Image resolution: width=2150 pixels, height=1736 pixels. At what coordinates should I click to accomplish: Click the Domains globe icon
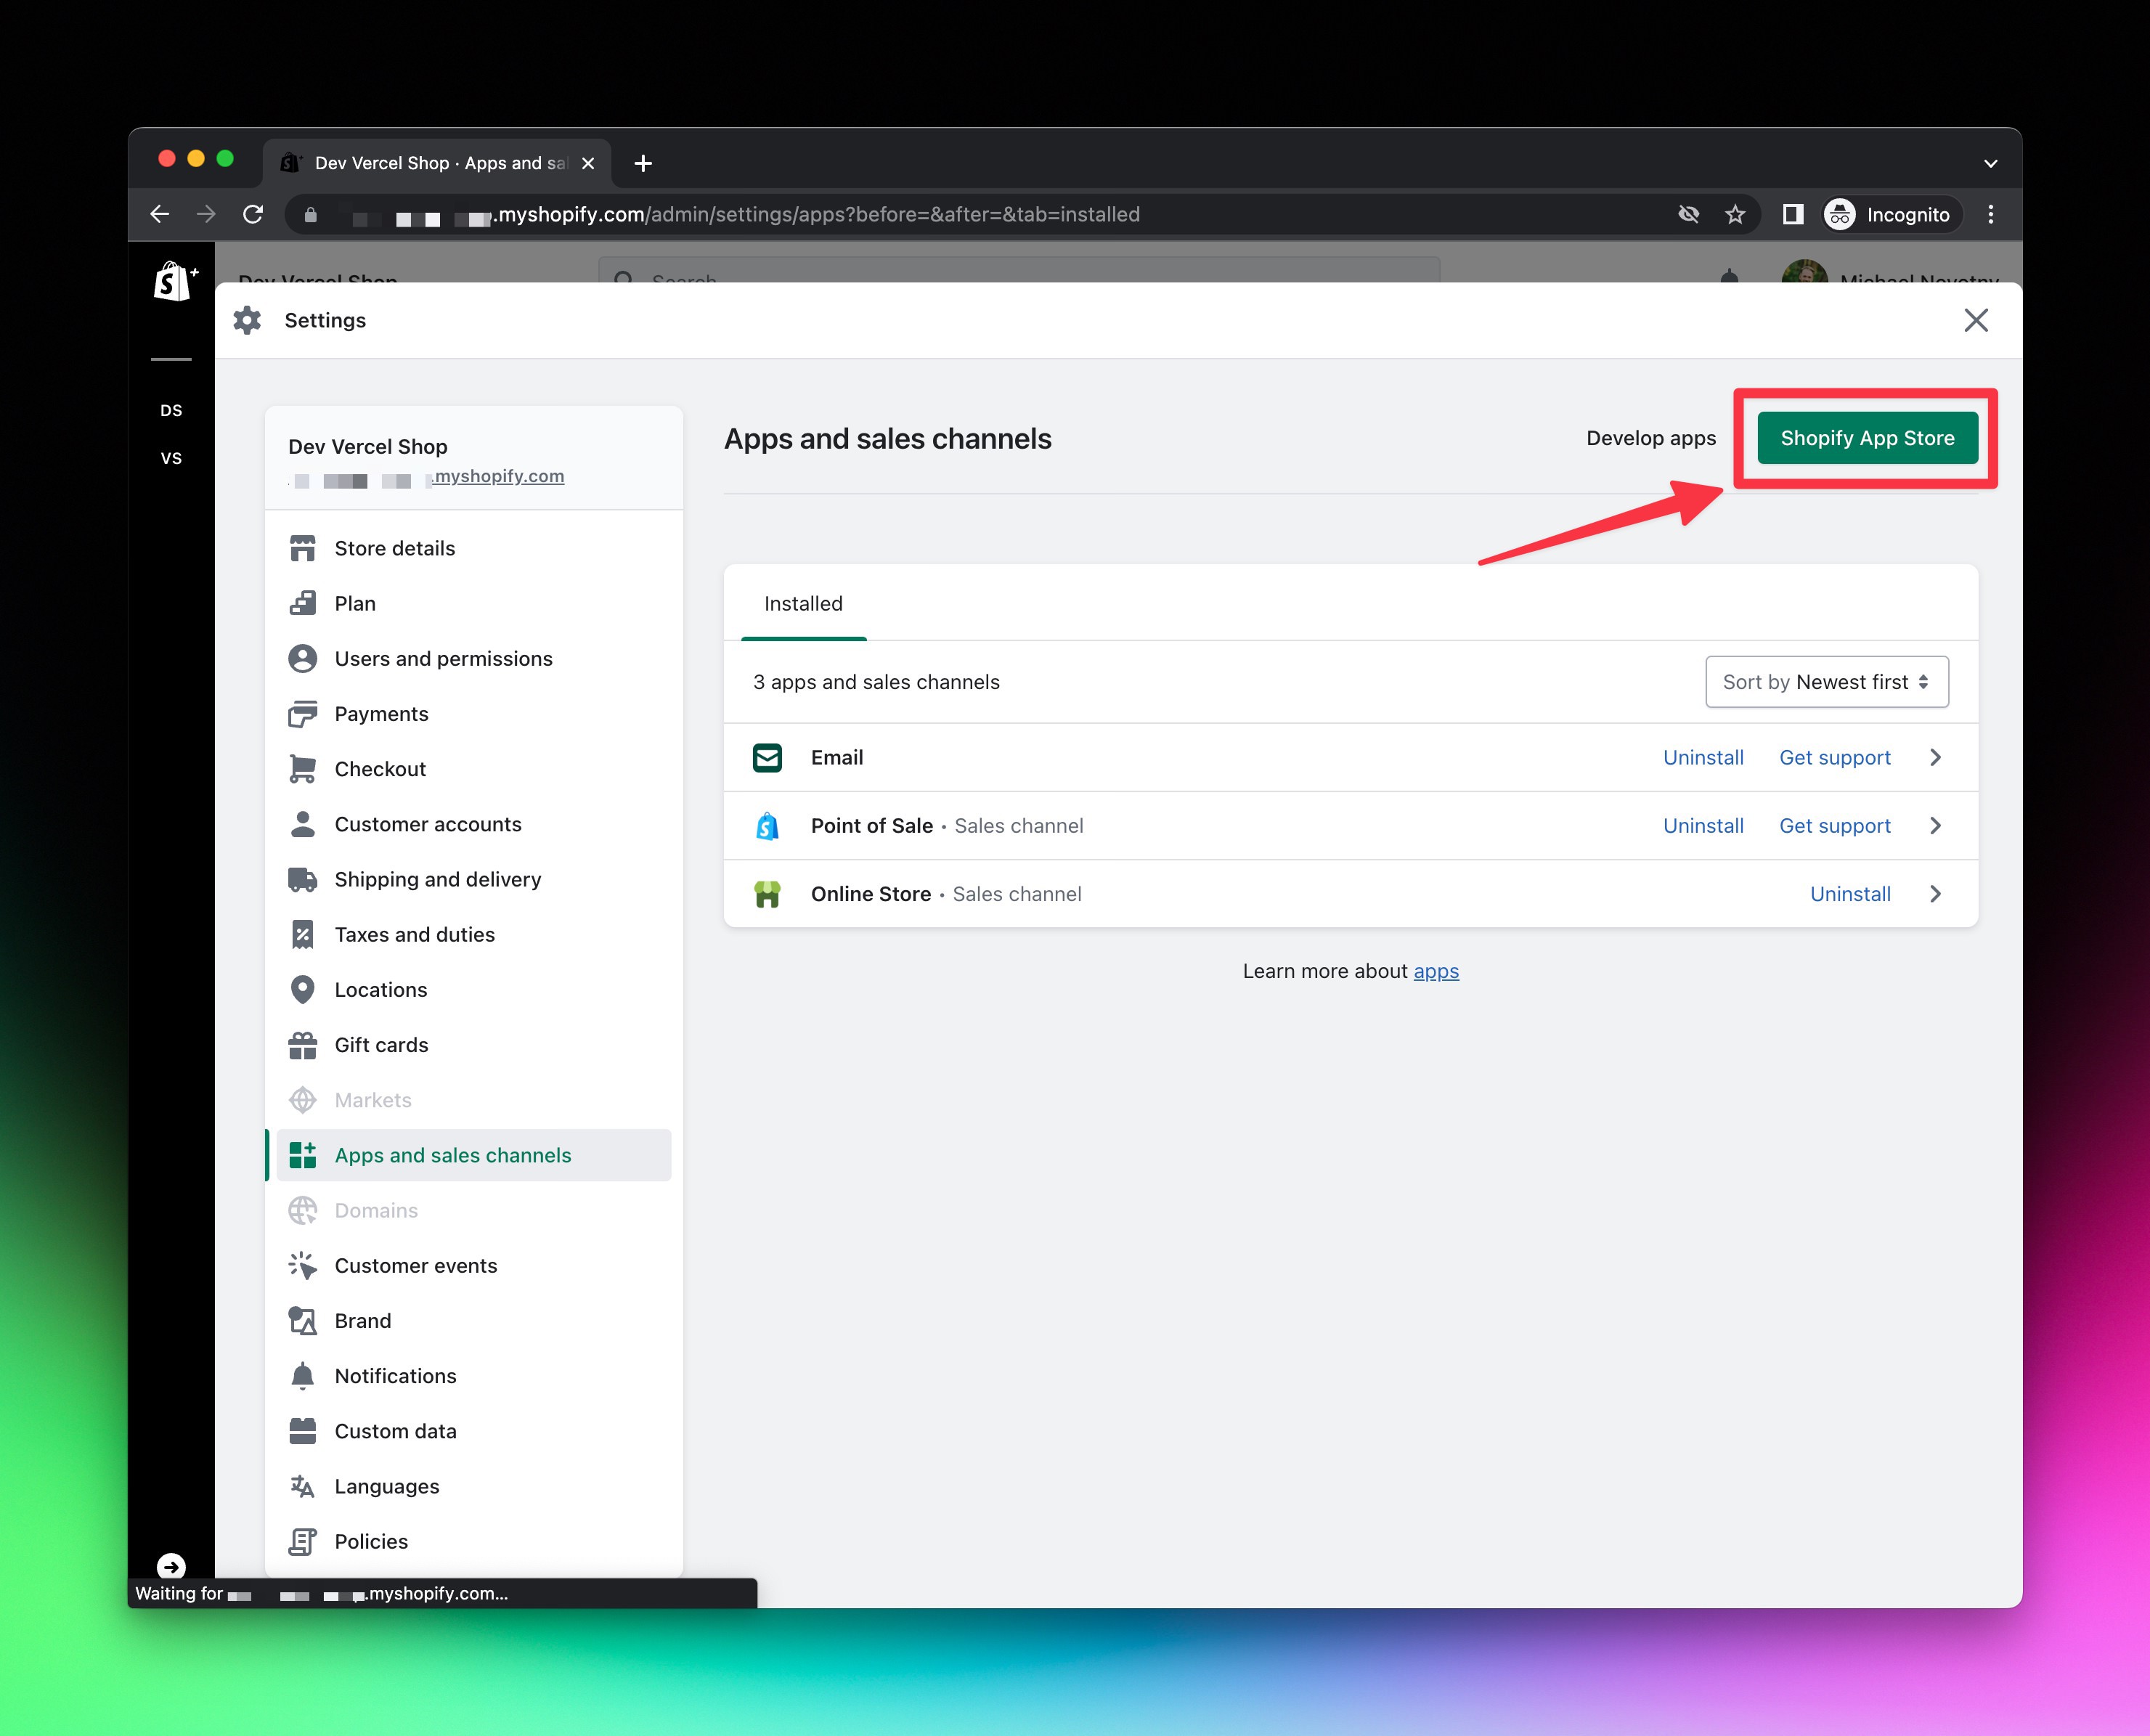302,1210
